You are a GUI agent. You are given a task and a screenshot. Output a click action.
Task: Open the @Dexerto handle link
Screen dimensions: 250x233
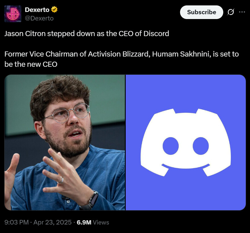(x=39, y=18)
